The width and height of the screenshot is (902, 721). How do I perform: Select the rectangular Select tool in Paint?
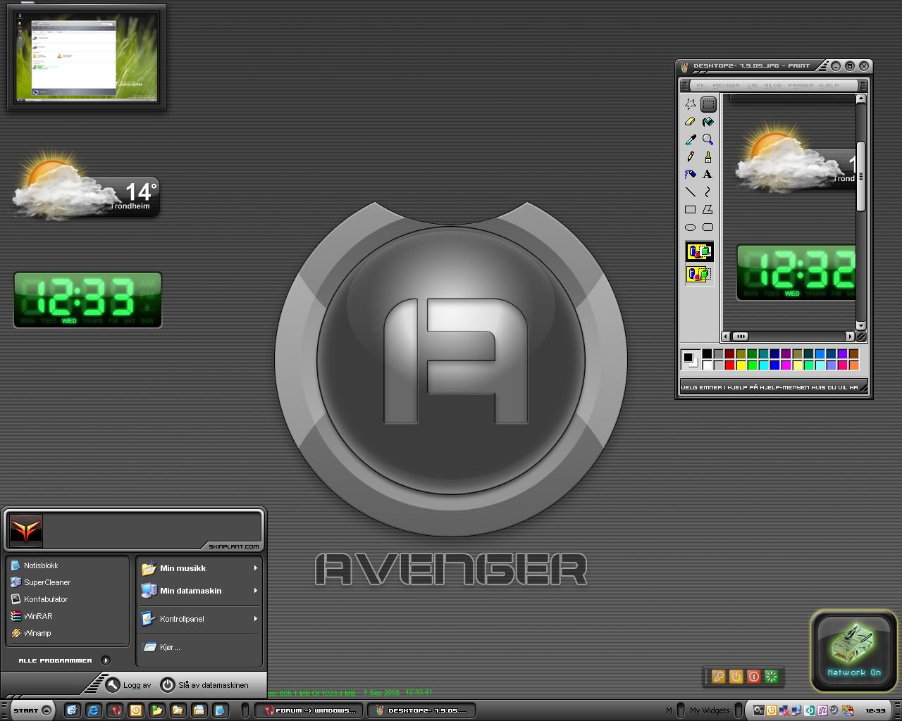(708, 104)
